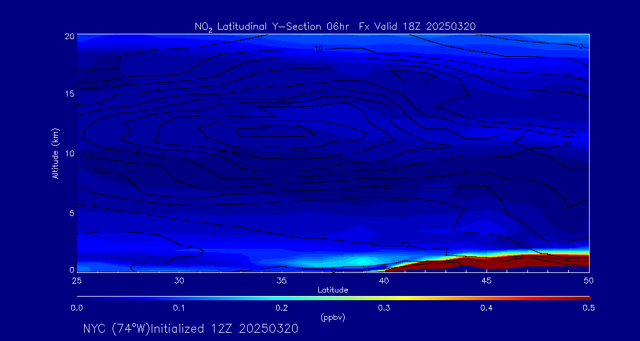This screenshot has height=341, width=640.
Task: Select the "Latitude" horizontal axis label
Action: (333, 290)
